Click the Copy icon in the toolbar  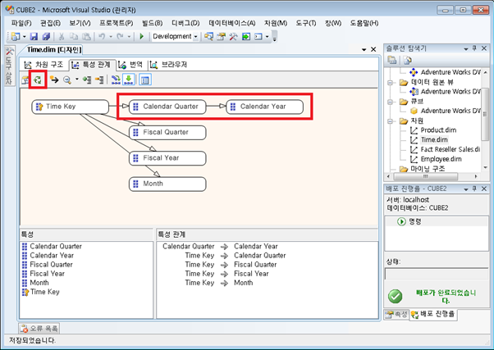(74, 37)
